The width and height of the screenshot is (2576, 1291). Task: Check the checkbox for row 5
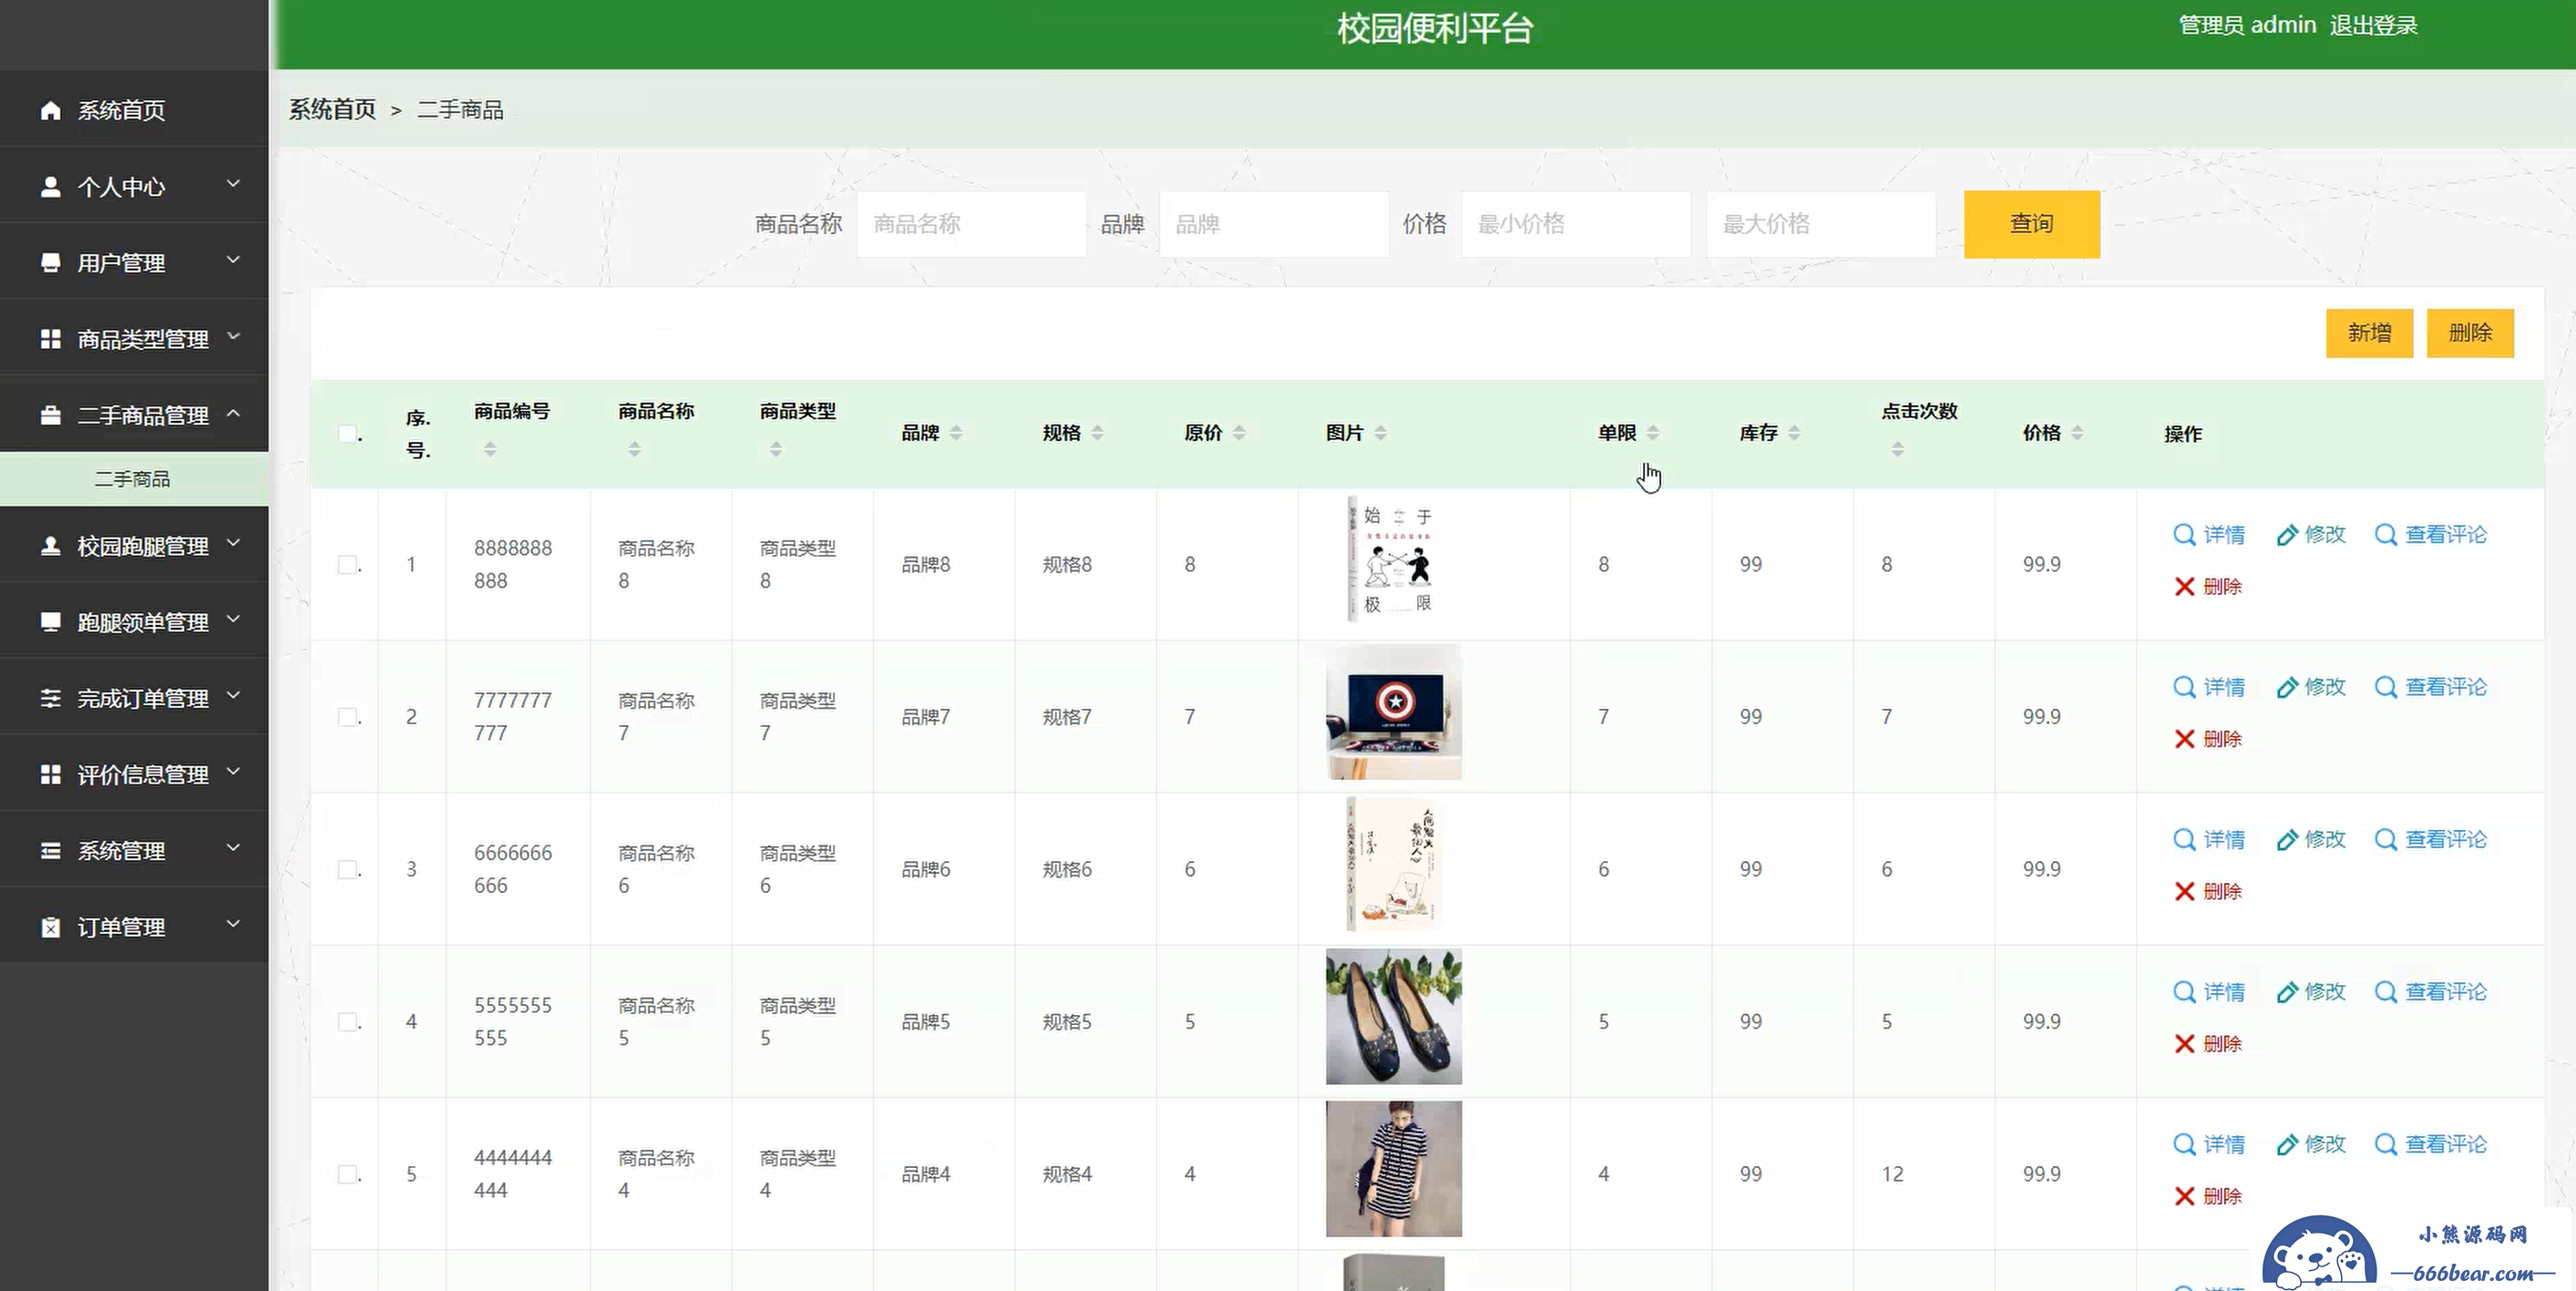[347, 1174]
